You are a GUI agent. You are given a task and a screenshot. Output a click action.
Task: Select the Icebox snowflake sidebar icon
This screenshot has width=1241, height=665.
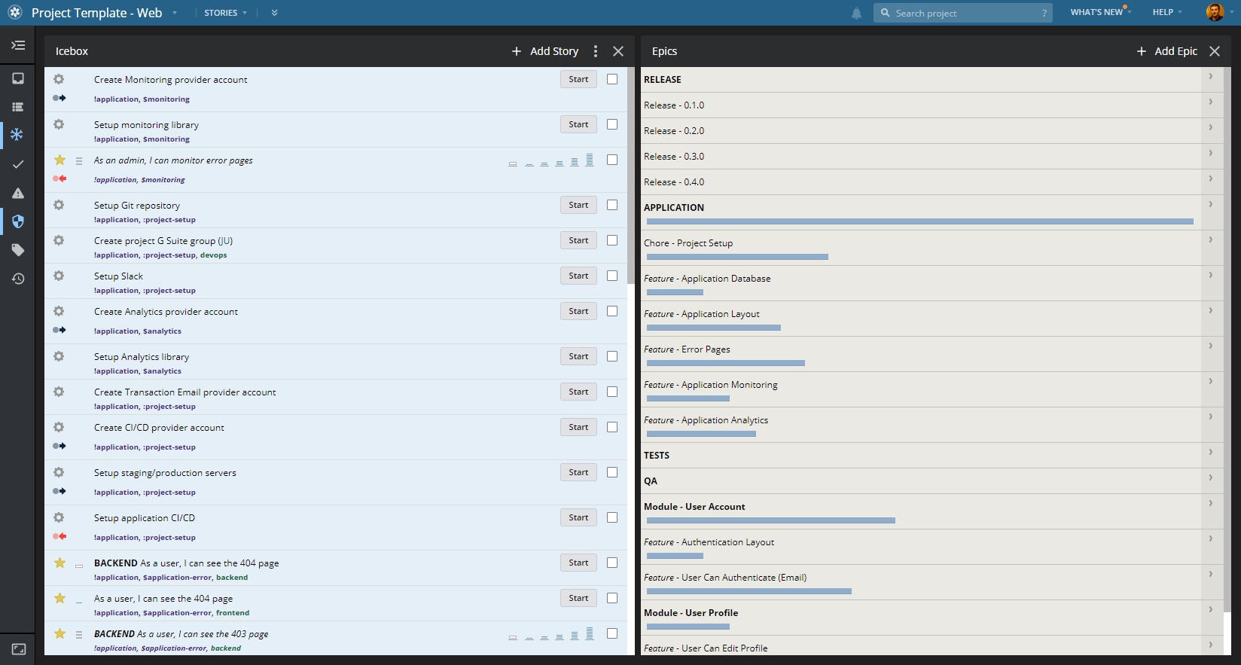(x=17, y=134)
